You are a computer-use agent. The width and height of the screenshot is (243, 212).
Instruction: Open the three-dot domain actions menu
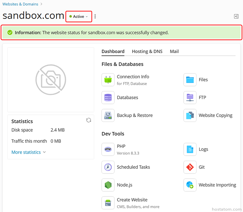(x=95, y=16)
